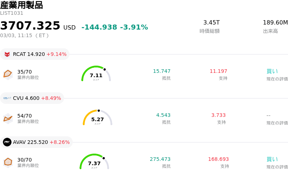Click the AVAV black round logo icon
This screenshot has height=176, width=288.
tap(7, 142)
